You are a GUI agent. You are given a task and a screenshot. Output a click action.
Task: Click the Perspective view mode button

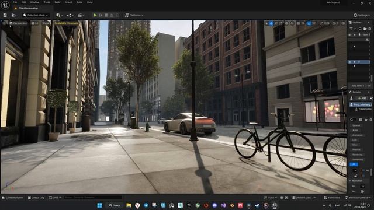18,23
